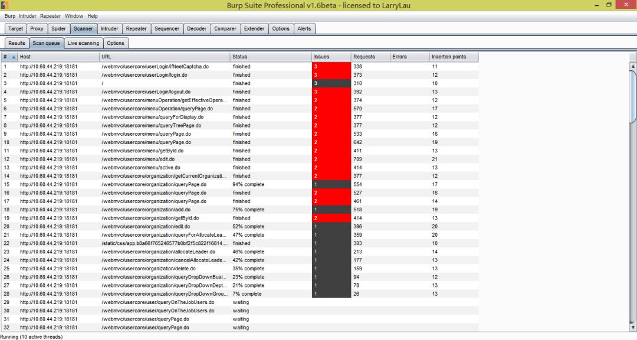The width and height of the screenshot is (637, 340).
Task: Click the scrollbar down arrow
Action: (633, 328)
